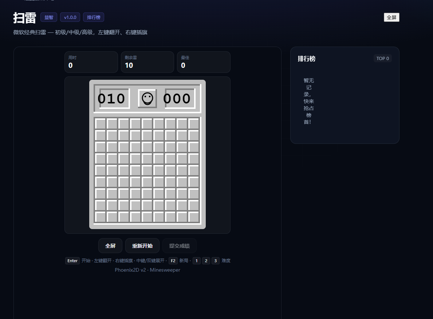The image size is (433, 319).
Task: Open the 排行榜 tag next to the title
Action: [x=93, y=17]
